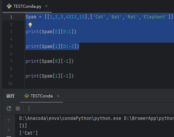Click the down arrow in the run console

pyautogui.click(x=9, y=129)
